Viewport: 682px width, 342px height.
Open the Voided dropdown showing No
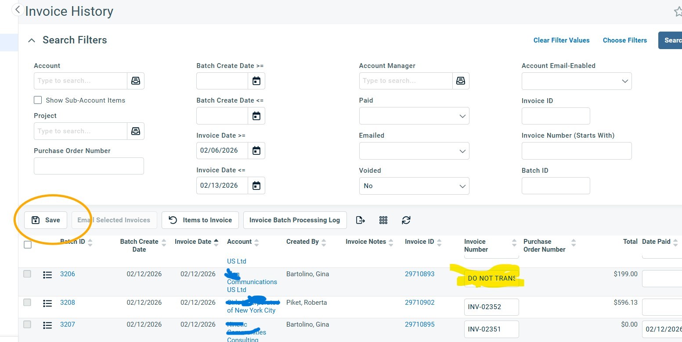point(414,186)
